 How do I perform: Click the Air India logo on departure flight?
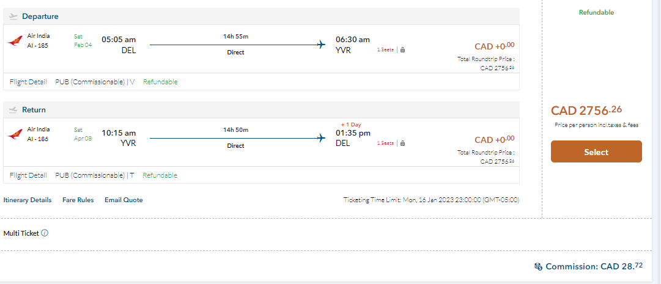(x=15, y=41)
